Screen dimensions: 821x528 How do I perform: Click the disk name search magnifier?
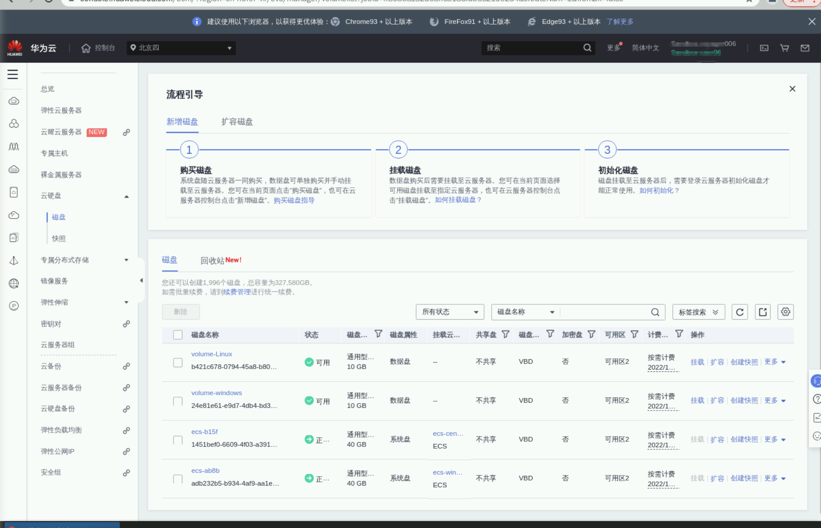click(655, 312)
